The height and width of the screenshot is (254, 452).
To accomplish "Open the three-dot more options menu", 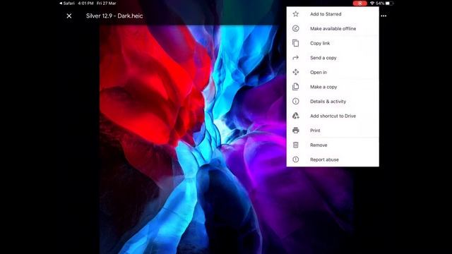I will [383, 16].
